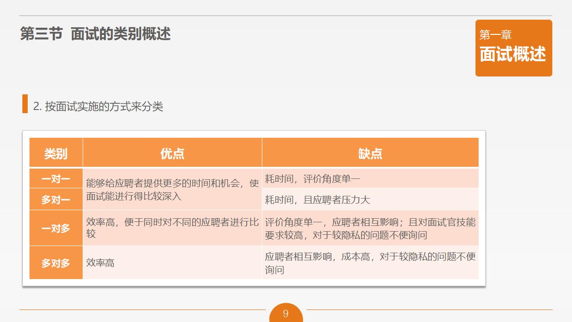Click the 类别 table header cell
The width and height of the screenshot is (572, 322).
point(56,153)
